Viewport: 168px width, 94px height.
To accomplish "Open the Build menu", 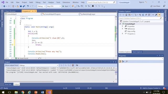I will (x=31, y=2).
